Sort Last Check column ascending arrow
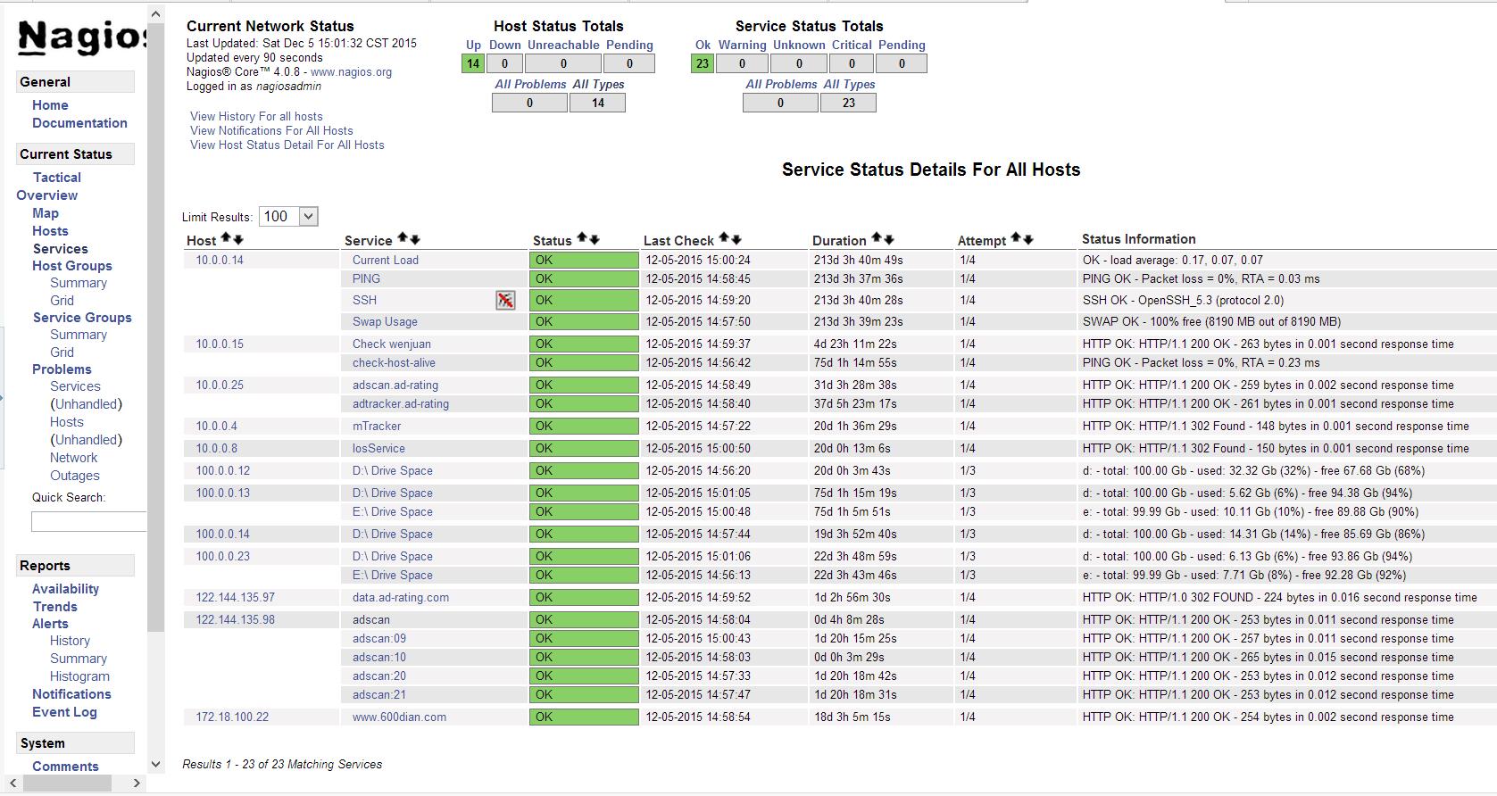Viewport: 1497px width, 796px height. (x=724, y=238)
